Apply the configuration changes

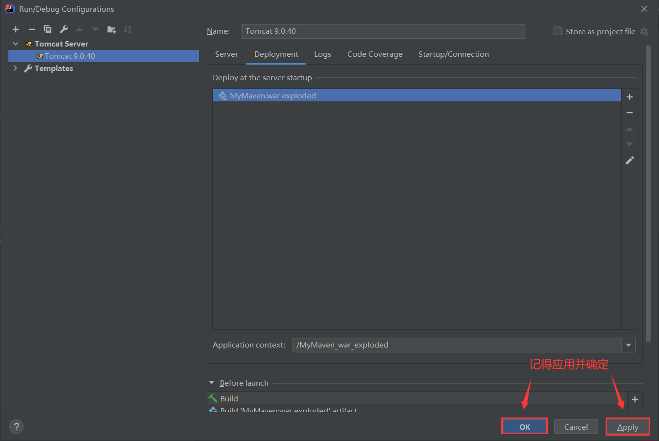click(628, 426)
